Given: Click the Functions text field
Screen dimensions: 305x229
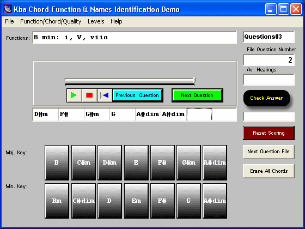Looking at the screenshot, I should click(x=135, y=38).
